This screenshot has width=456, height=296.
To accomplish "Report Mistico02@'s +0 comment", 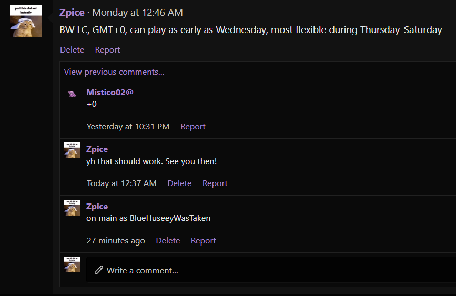I will coord(192,127).
